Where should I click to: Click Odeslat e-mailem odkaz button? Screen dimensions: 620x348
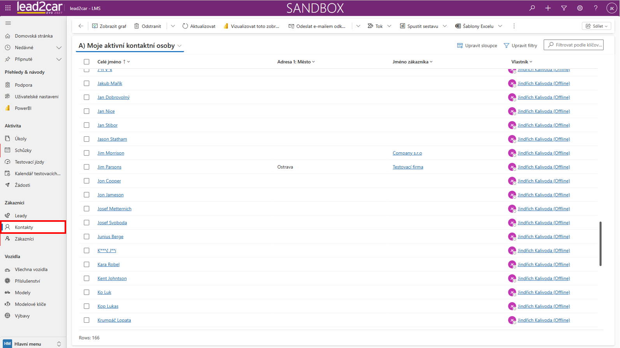pyautogui.click(x=317, y=26)
